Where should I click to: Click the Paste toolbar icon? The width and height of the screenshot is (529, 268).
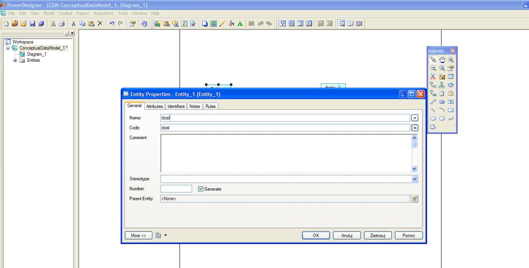pyautogui.click(x=91, y=24)
